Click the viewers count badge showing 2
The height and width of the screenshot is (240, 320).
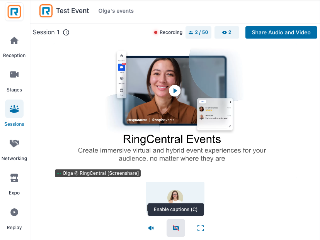227,32
